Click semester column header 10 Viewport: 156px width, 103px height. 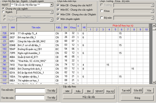point(146,29)
